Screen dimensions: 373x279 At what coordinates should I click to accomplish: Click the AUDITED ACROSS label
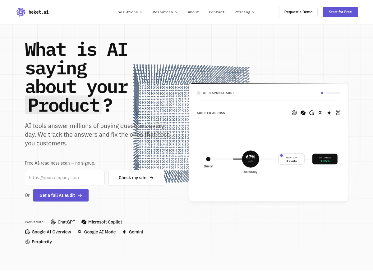pyautogui.click(x=211, y=113)
